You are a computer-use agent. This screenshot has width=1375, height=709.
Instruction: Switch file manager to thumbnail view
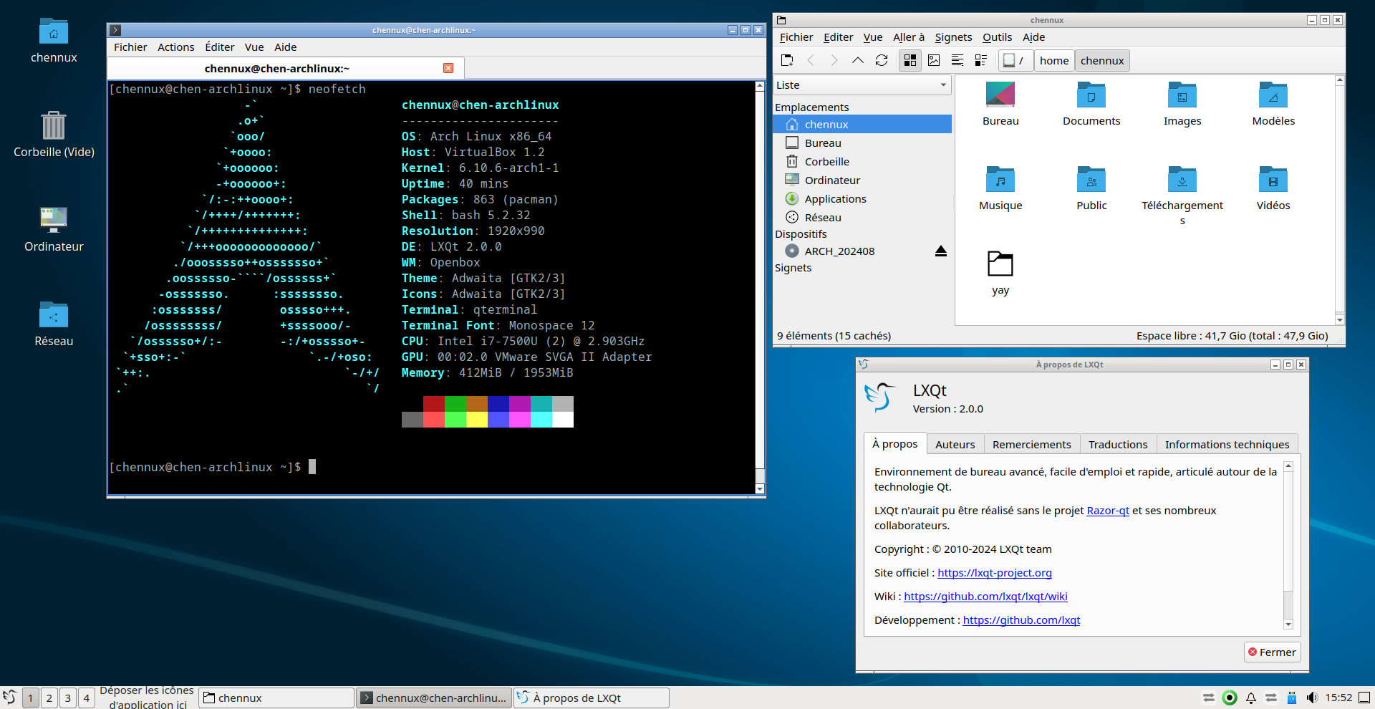click(934, 61)
